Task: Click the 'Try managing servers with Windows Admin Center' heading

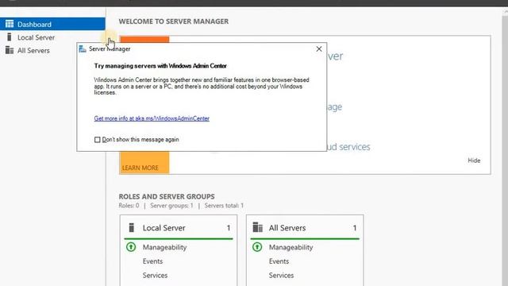Action: pos(160,66)
